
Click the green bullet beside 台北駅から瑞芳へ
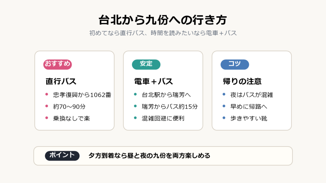coord(135,94)
